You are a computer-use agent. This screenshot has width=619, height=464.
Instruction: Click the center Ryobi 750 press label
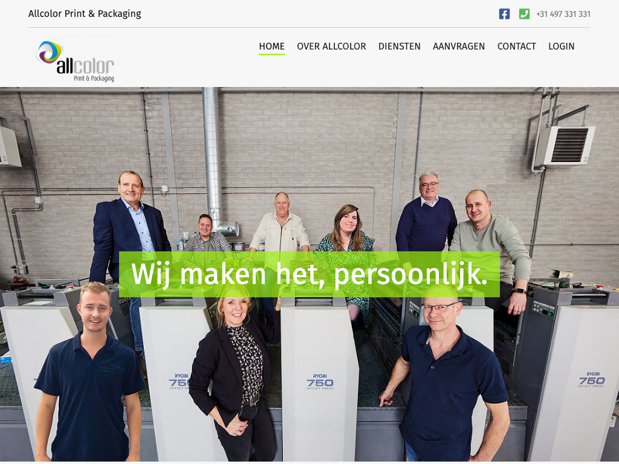click(x=320, y=382)
